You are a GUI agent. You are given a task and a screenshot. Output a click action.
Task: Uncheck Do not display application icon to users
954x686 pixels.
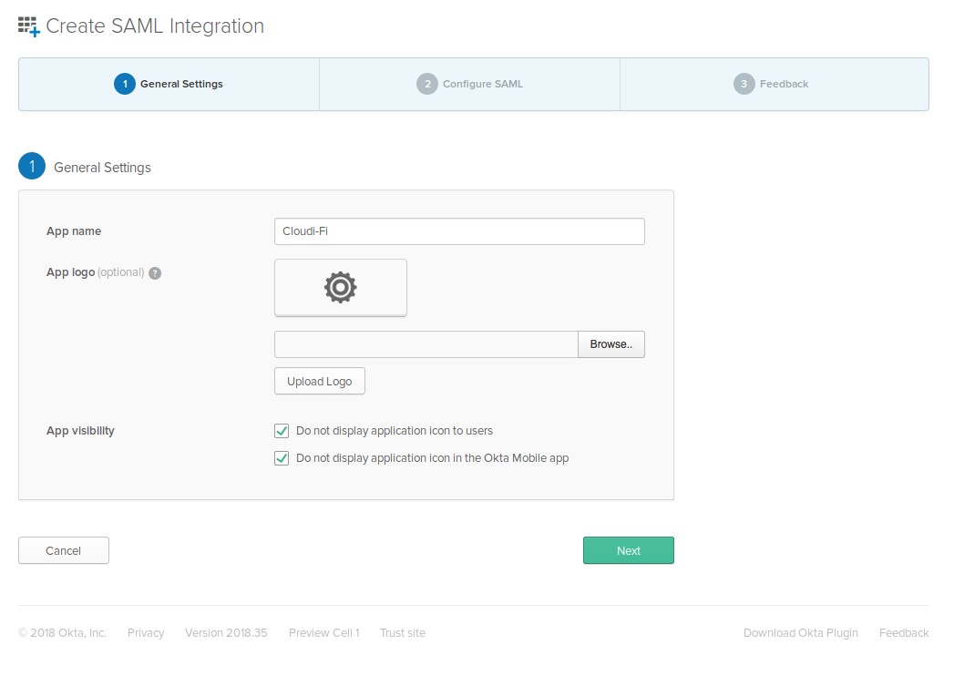click(282, 431)
